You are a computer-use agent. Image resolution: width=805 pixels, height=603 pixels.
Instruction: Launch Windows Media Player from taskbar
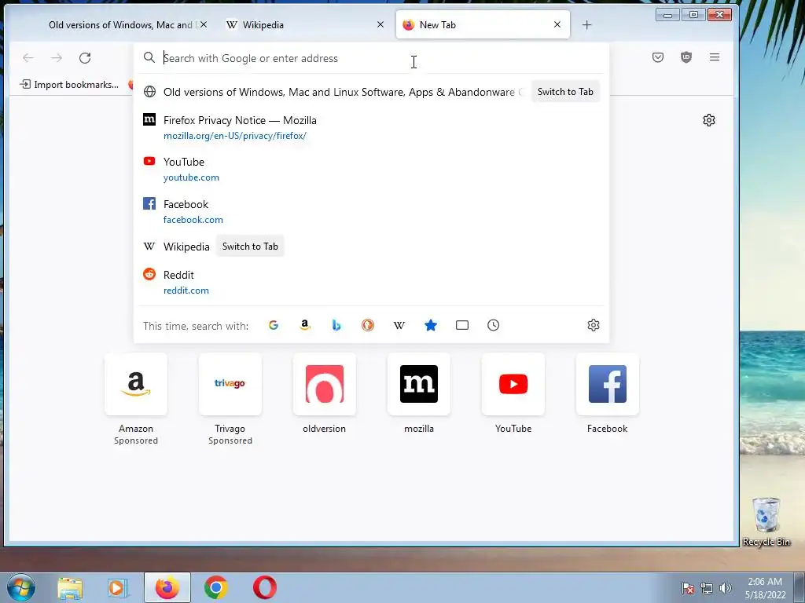click(x=118, y=587)
